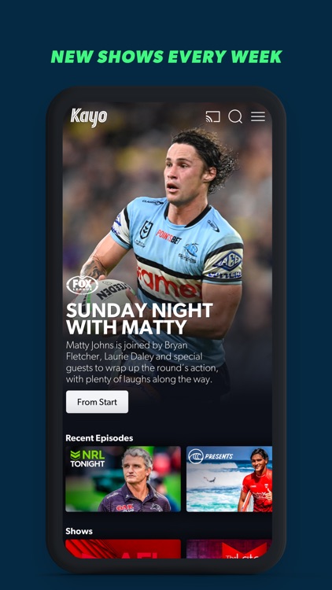Open search with the magnifier icon
The width and height of the screenshot is (332, 590).
(235, 116)
